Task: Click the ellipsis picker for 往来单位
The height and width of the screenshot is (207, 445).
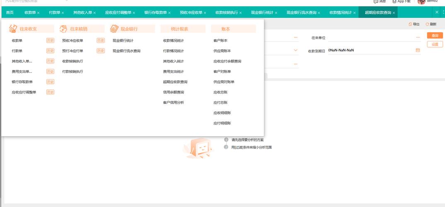Action: pos(418,37)
